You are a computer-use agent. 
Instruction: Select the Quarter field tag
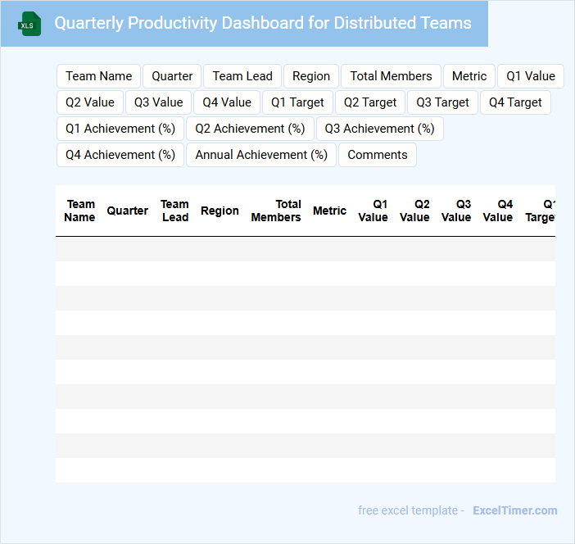(x=172, y=76)
